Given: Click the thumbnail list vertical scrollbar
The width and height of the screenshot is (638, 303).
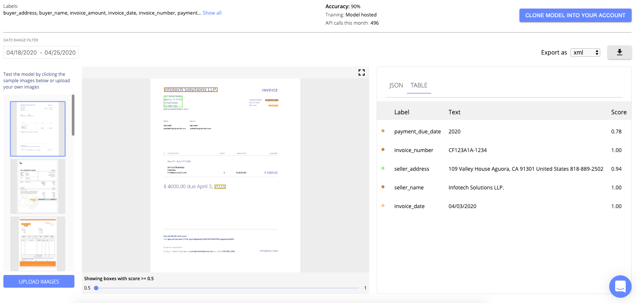Looking at the screenshot, I should click(73, 115).
